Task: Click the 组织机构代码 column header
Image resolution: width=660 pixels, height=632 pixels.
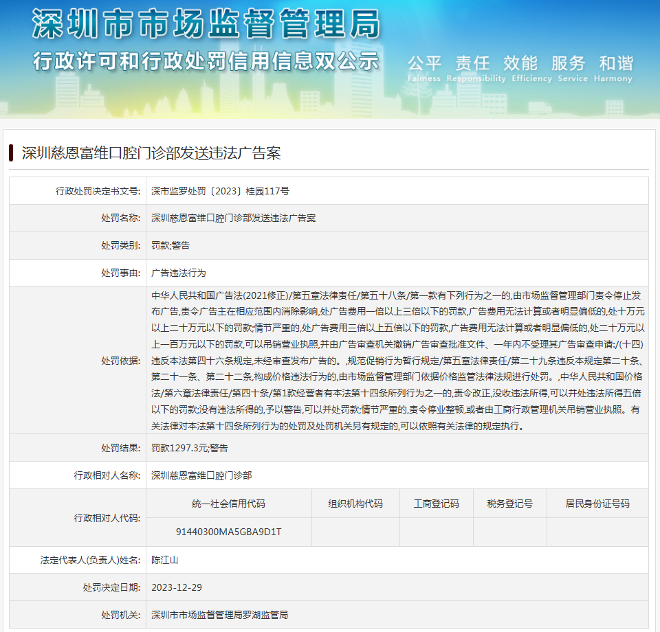Action: [x=355, y=504]
